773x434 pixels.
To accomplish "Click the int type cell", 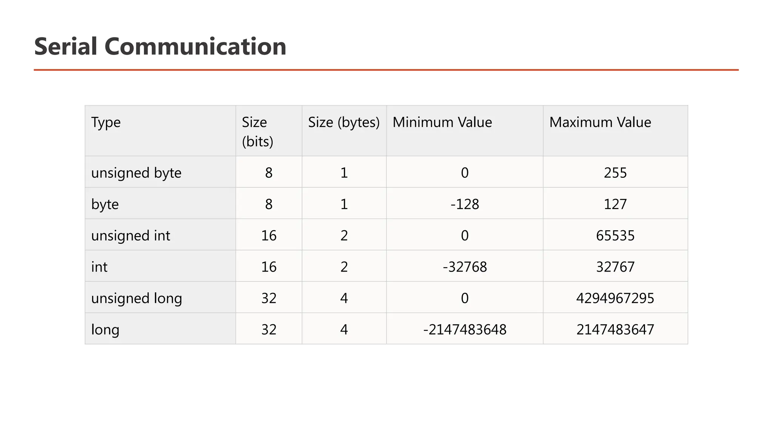I will pos(160,266).
